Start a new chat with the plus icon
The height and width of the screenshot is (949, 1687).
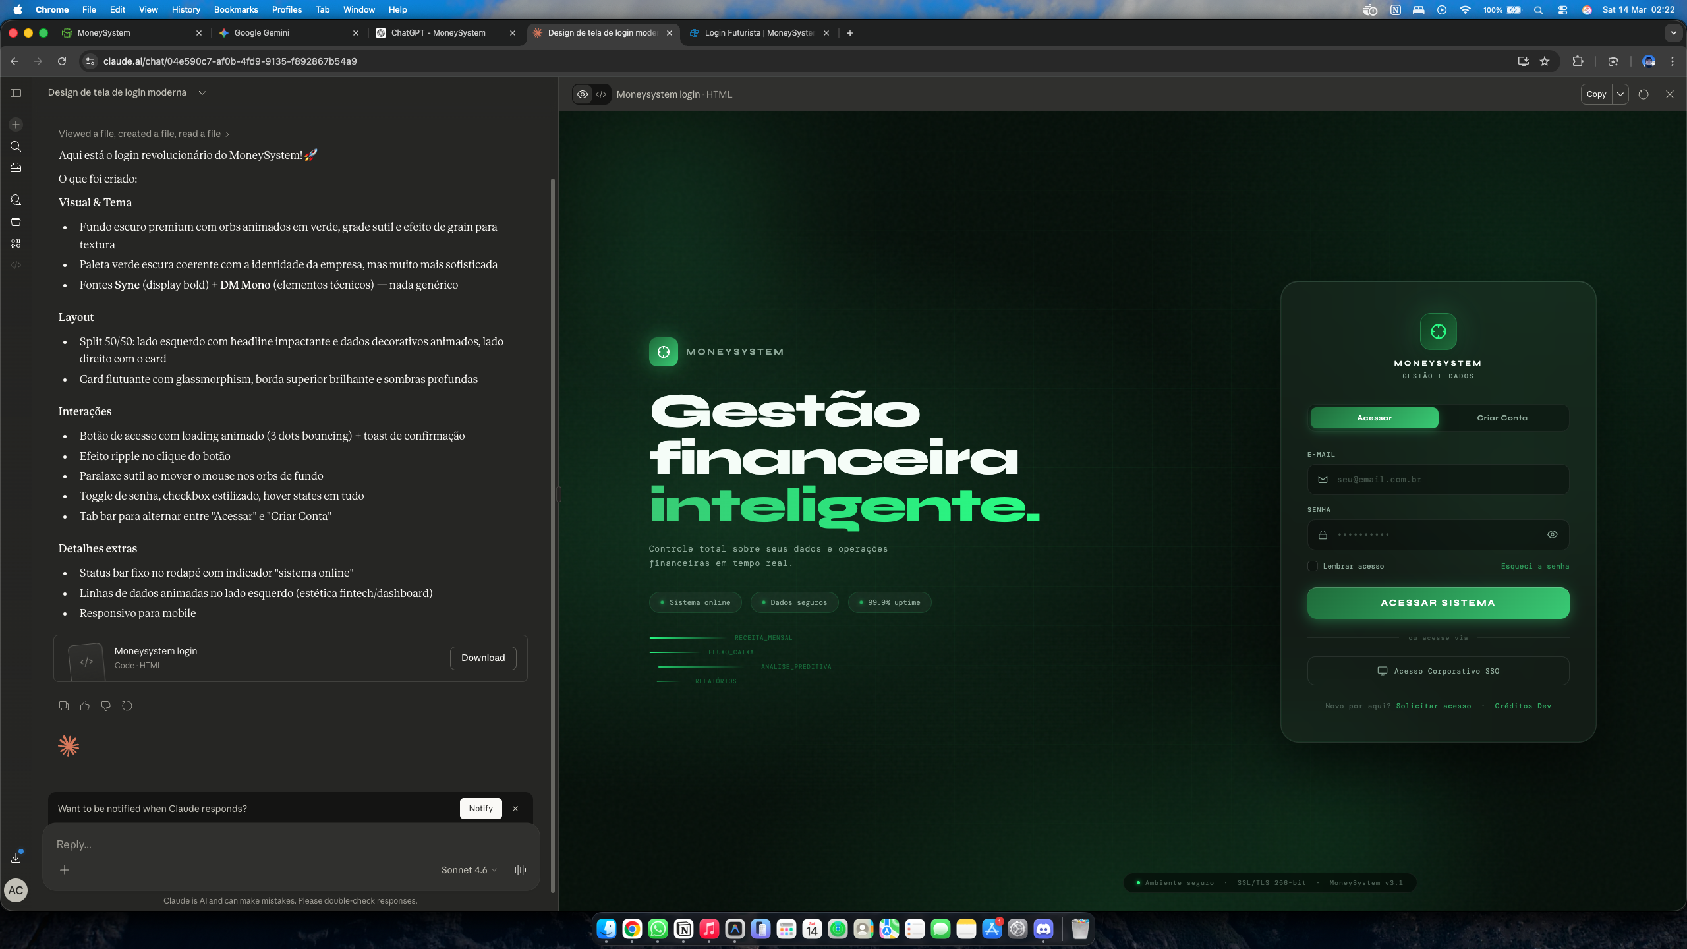point(15,124)
